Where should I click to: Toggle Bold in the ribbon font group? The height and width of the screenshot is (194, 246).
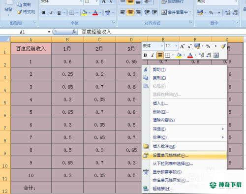[x=44, y=12]
